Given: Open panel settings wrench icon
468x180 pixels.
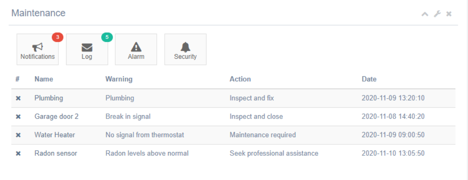Looking at the screenshot, I should (x=437, y=14).
